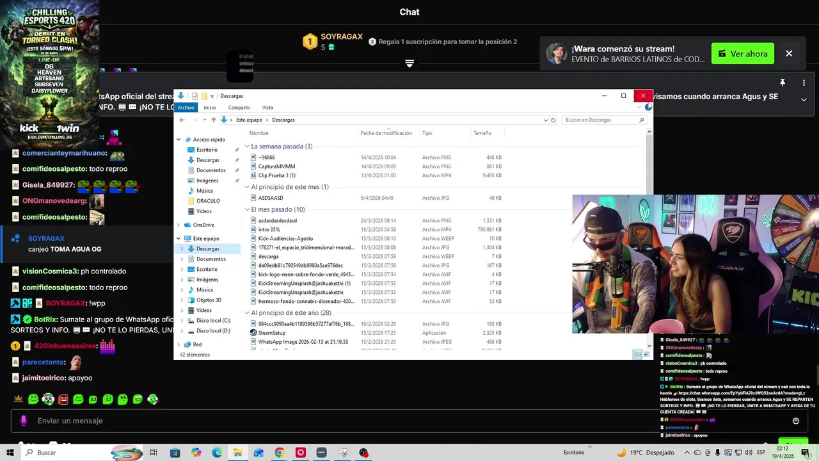Sort files by Nombre column header
Image resolution: width=819 pixels, height=461 pixels.
click(x=258, y=133)
